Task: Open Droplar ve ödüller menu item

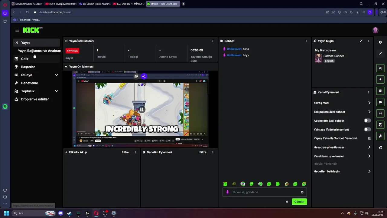Action: pyautogui.click(x=37, y=99)
